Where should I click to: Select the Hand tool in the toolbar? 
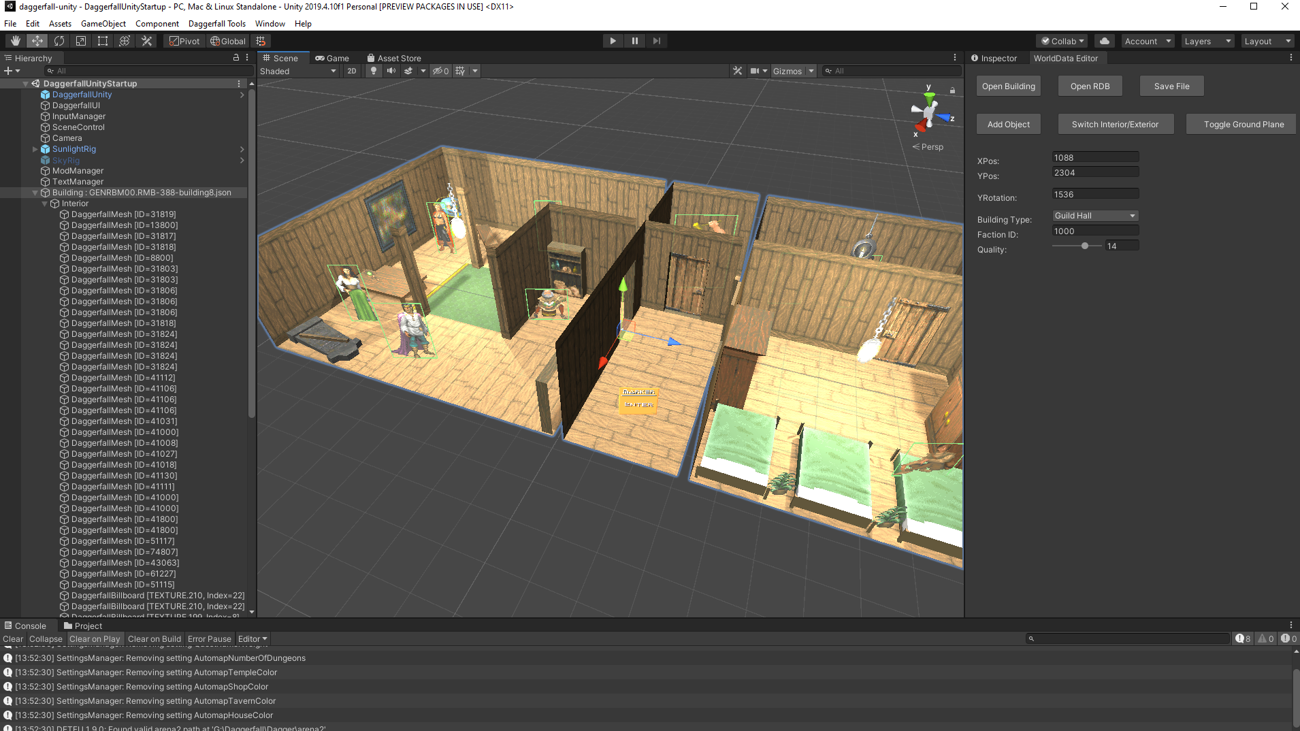pos(15,41)
